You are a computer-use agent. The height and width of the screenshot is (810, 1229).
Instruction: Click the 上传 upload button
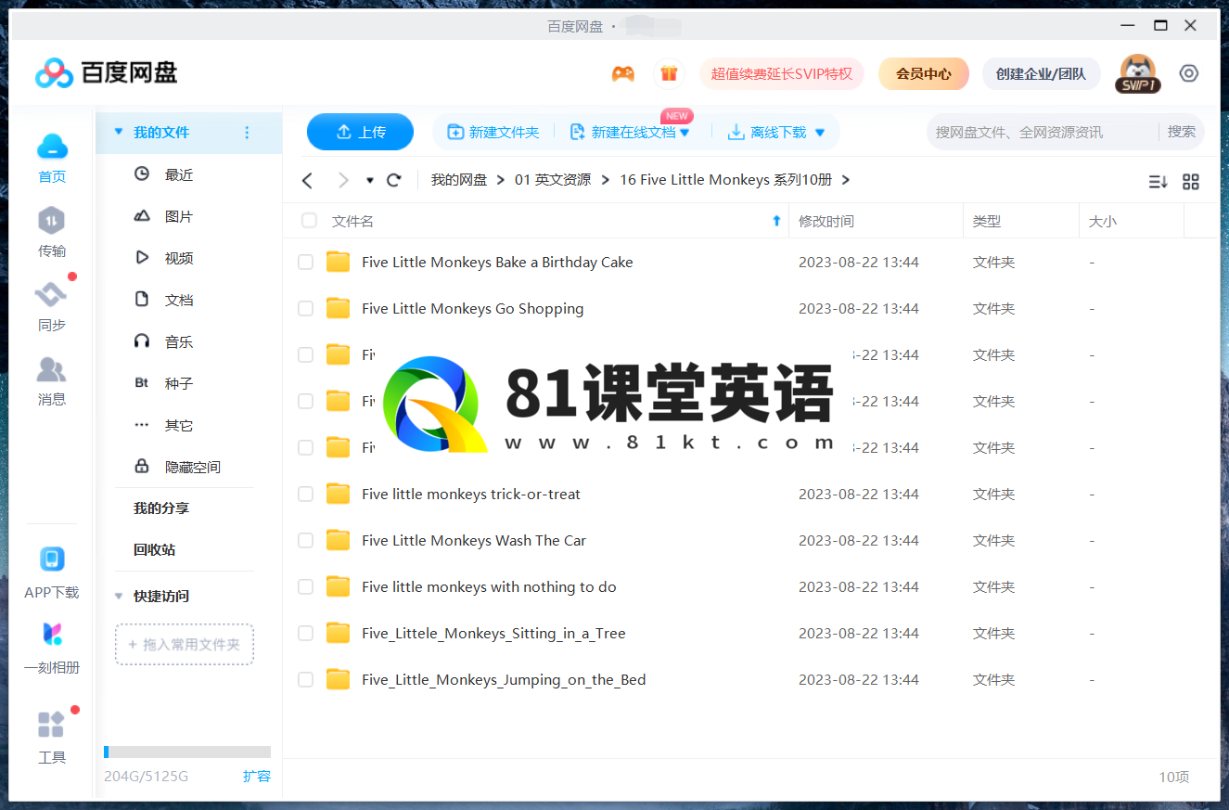[x=360, y=132]
